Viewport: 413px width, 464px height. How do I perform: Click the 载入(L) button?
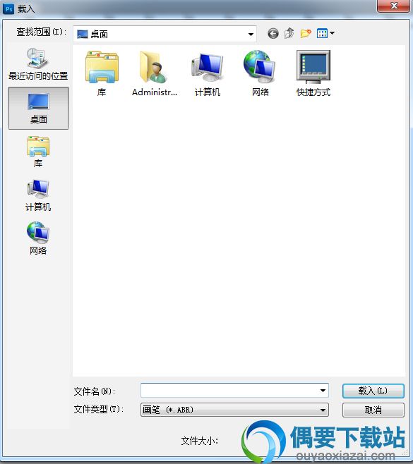pos(373,391)
